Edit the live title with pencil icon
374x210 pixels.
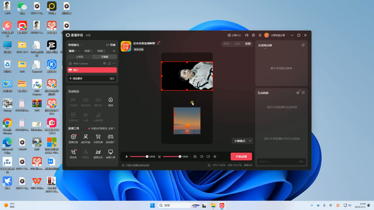coord(158,43)
